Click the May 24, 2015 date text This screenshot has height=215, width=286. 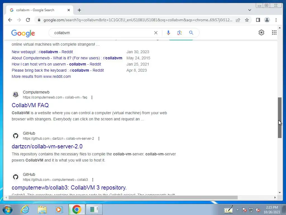(x=139, y=58)
